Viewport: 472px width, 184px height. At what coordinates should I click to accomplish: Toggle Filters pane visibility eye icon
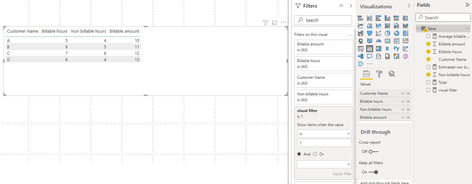(x=341, y=6)
